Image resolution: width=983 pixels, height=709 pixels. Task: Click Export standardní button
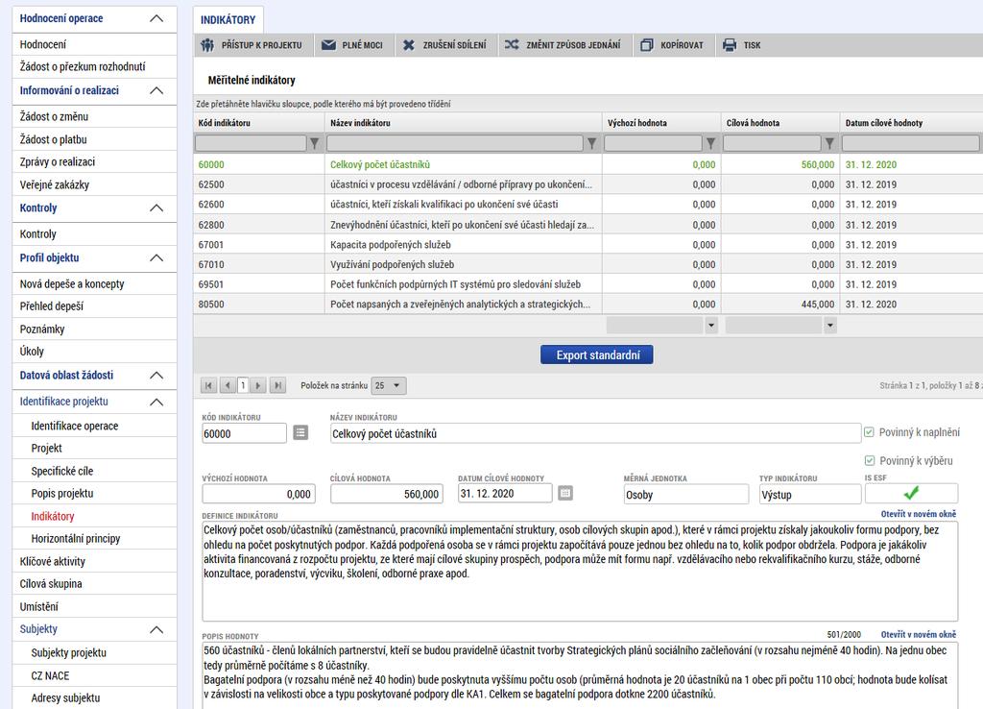(x=597, y=355)
